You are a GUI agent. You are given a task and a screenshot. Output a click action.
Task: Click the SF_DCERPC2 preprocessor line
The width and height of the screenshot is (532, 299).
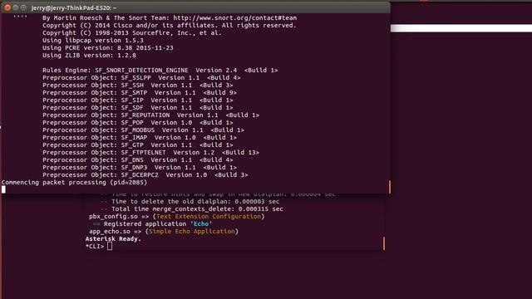[145, 175]
